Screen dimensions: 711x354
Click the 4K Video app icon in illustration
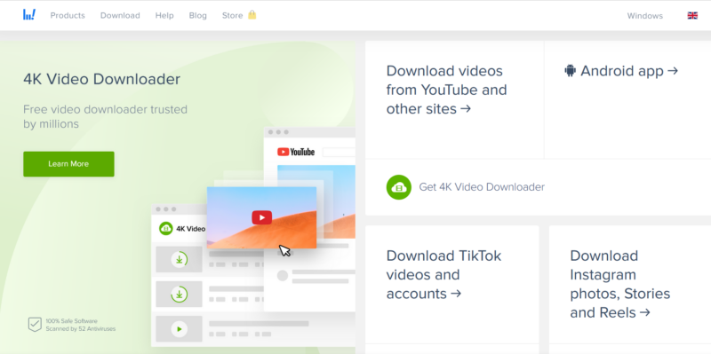(x=166, y=229)
